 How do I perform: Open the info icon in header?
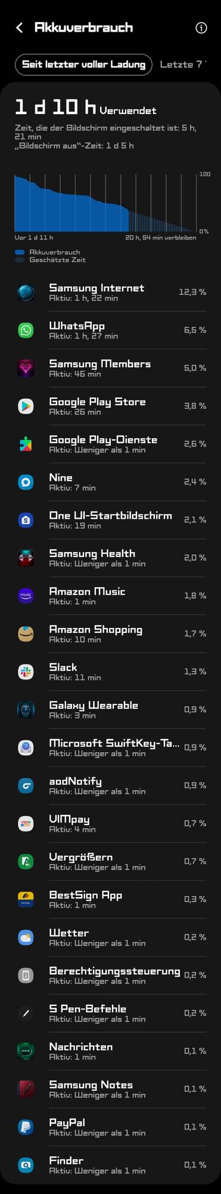[201, 27]
